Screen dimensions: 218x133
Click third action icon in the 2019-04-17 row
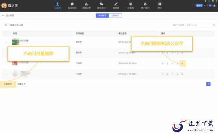coord(172,74)
